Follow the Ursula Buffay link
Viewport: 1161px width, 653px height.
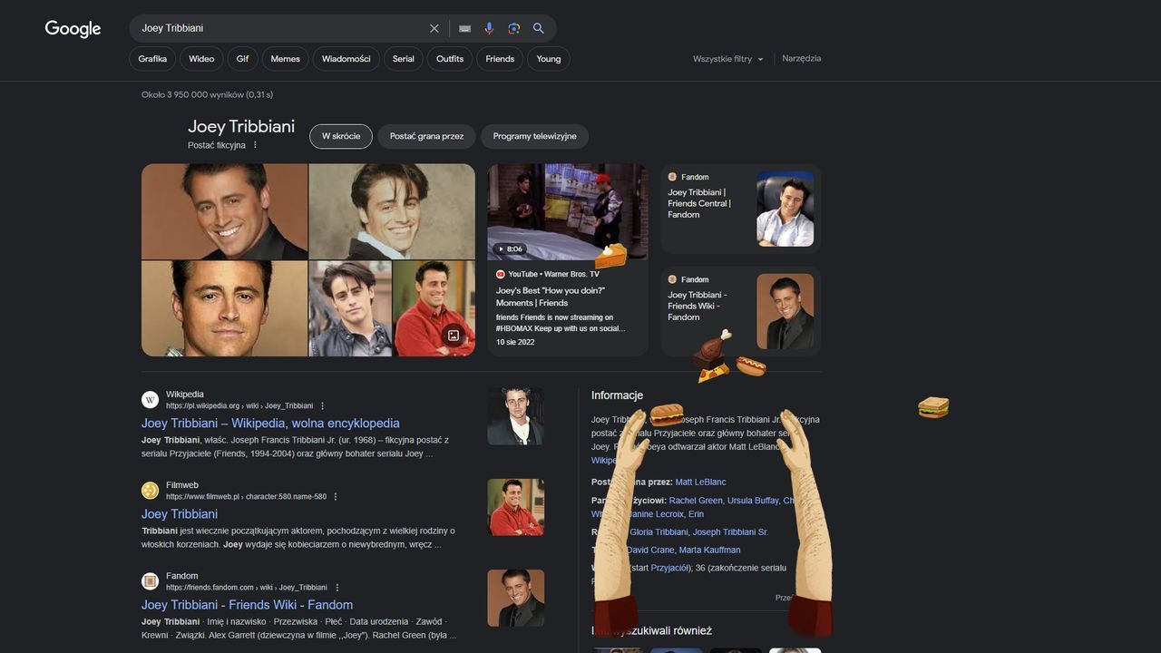754,500
